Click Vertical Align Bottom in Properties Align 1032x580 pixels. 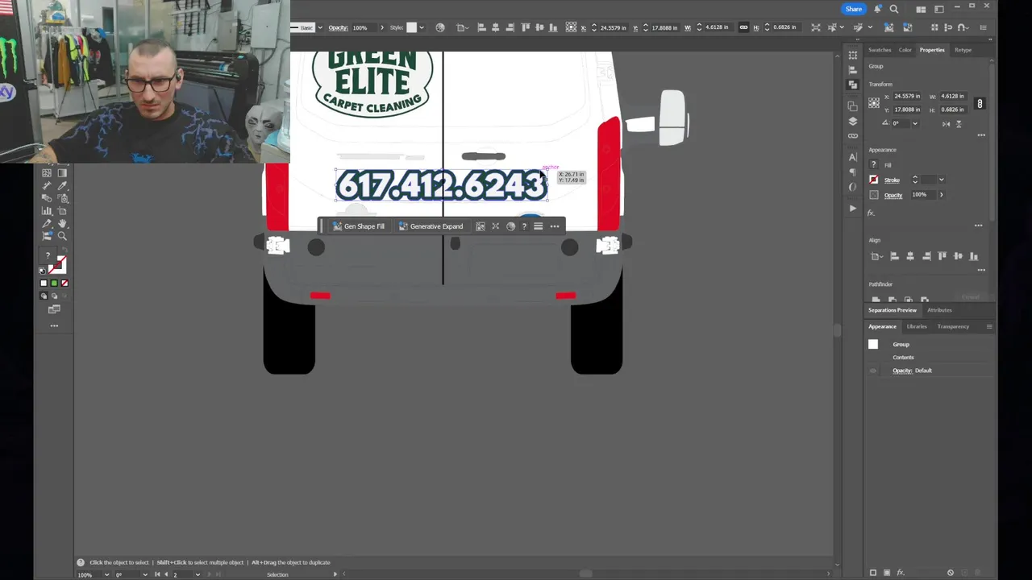973,256
